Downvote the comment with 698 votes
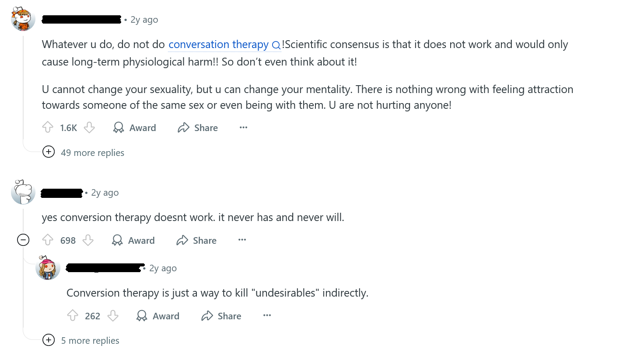 [x=88, y=240]
